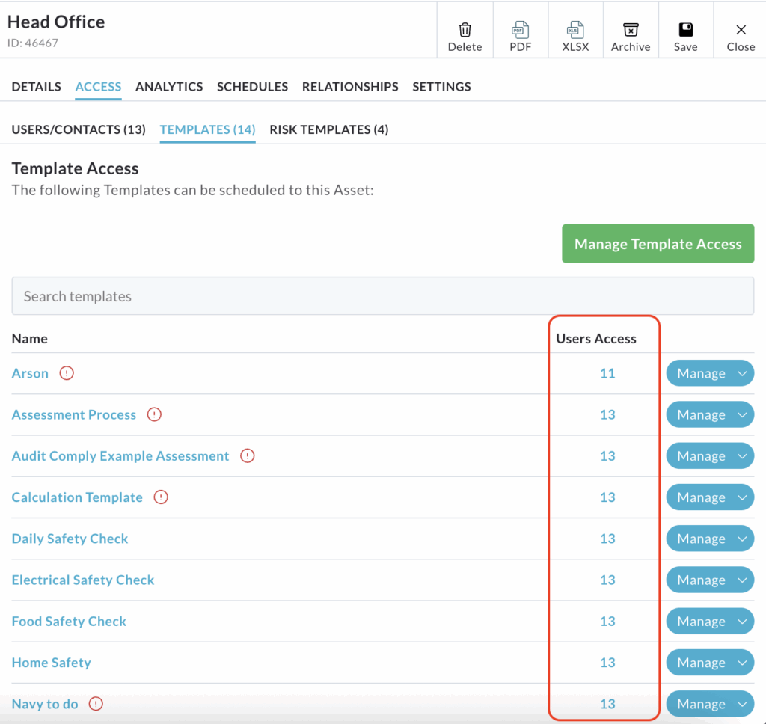Screen dimensions: 766x724
Task: Open the Electrical Safety Check template link
Action: pos(83,580)
